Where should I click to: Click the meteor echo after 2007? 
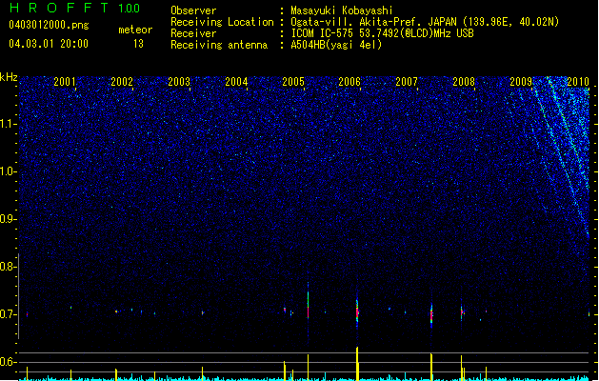tap(431, 315)
